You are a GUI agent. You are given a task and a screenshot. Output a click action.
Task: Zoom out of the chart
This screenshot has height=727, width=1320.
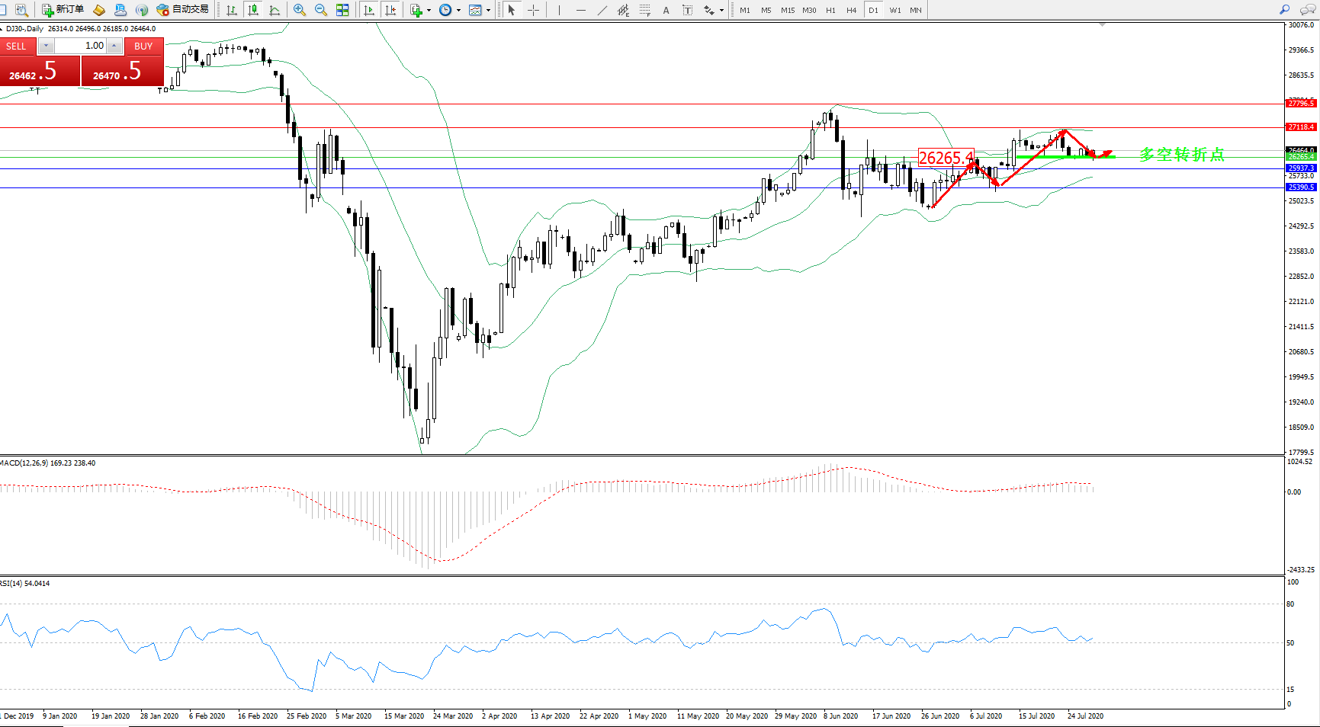pos(321,10)
